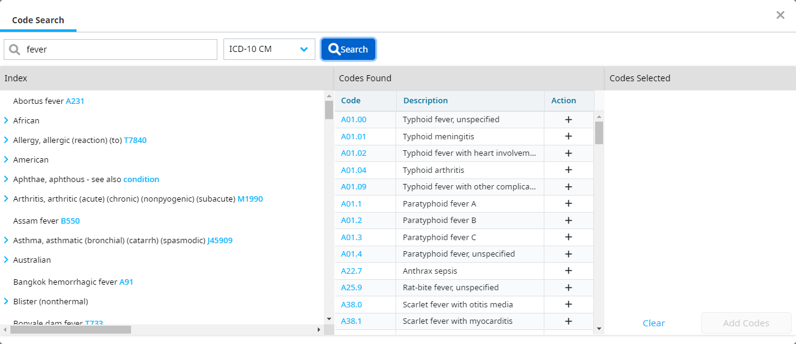Screen dimensions: 796x344
Task: Expand the African index entry
Action: click(6, 120)
